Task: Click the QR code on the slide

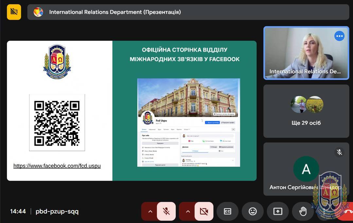Action: (57, 123)
